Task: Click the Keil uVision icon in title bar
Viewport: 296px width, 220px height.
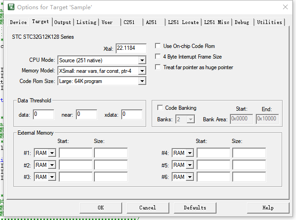Action: point(11,7)
